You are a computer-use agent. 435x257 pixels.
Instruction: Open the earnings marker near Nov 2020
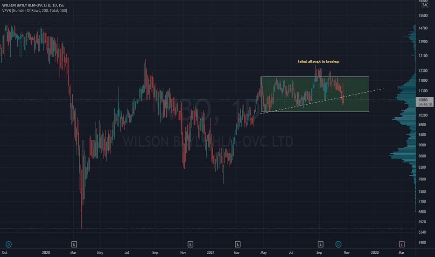pyautogui.click(x=190, y=244)
